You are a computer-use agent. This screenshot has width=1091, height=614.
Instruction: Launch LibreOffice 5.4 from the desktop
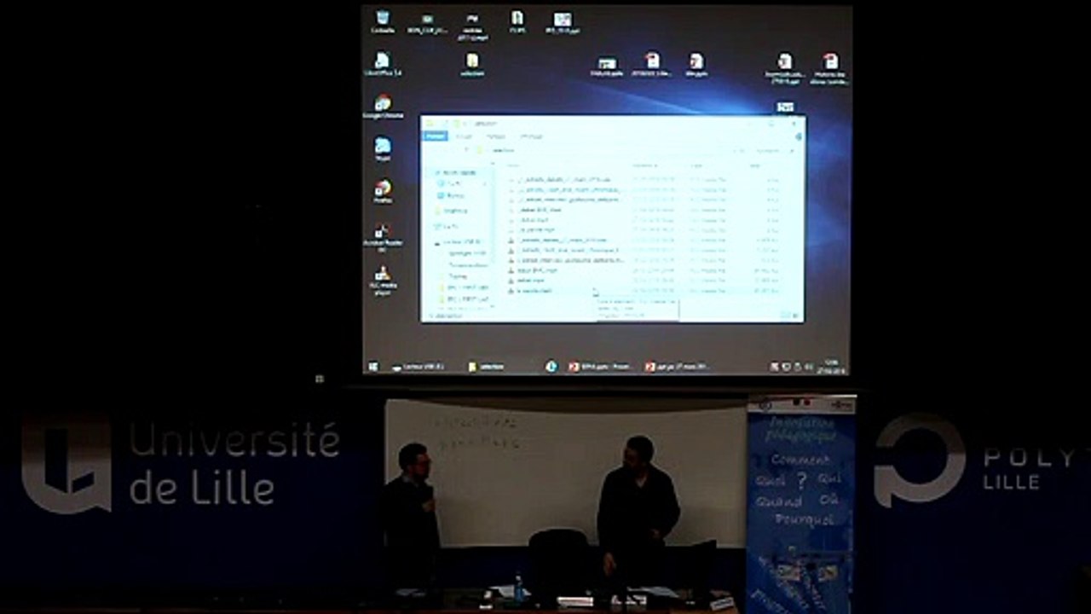click(383, 64)
